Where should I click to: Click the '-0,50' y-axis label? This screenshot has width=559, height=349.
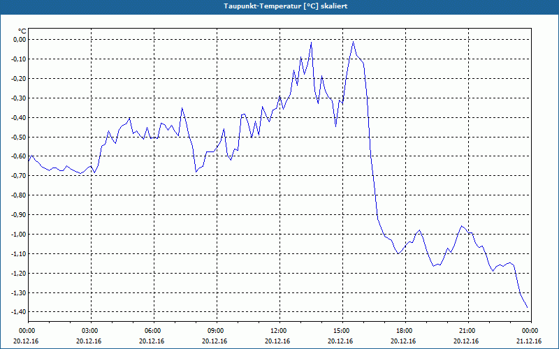(19, 137)
